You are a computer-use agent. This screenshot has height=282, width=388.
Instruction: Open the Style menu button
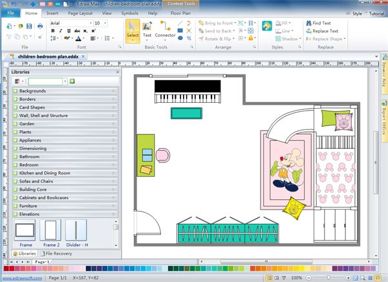(357, 14)
